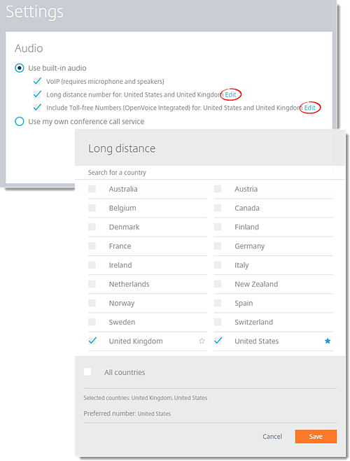Click the Search for a country field
The image size is (350, 461).
tap(210, 173)
